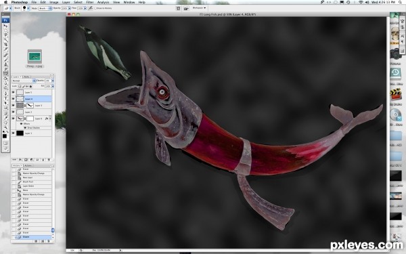This screenshot has height=254, width=406.
Task: Open the Workspace dropdown menu
Action: click(199, 8)
